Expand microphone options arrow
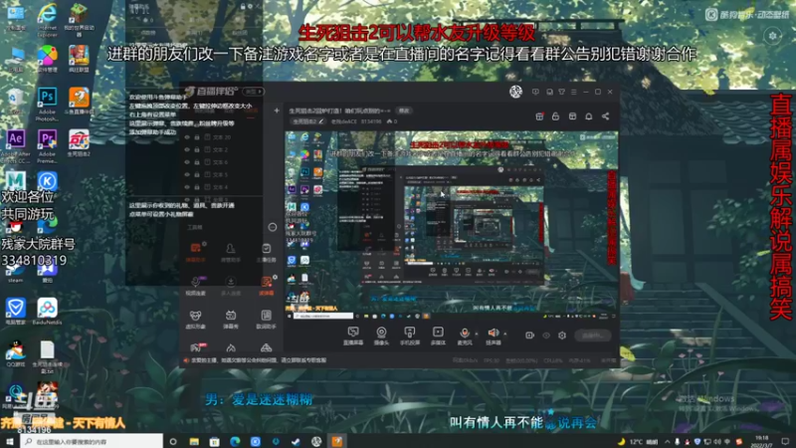This screenshot has height=448, width=796. 477,334
